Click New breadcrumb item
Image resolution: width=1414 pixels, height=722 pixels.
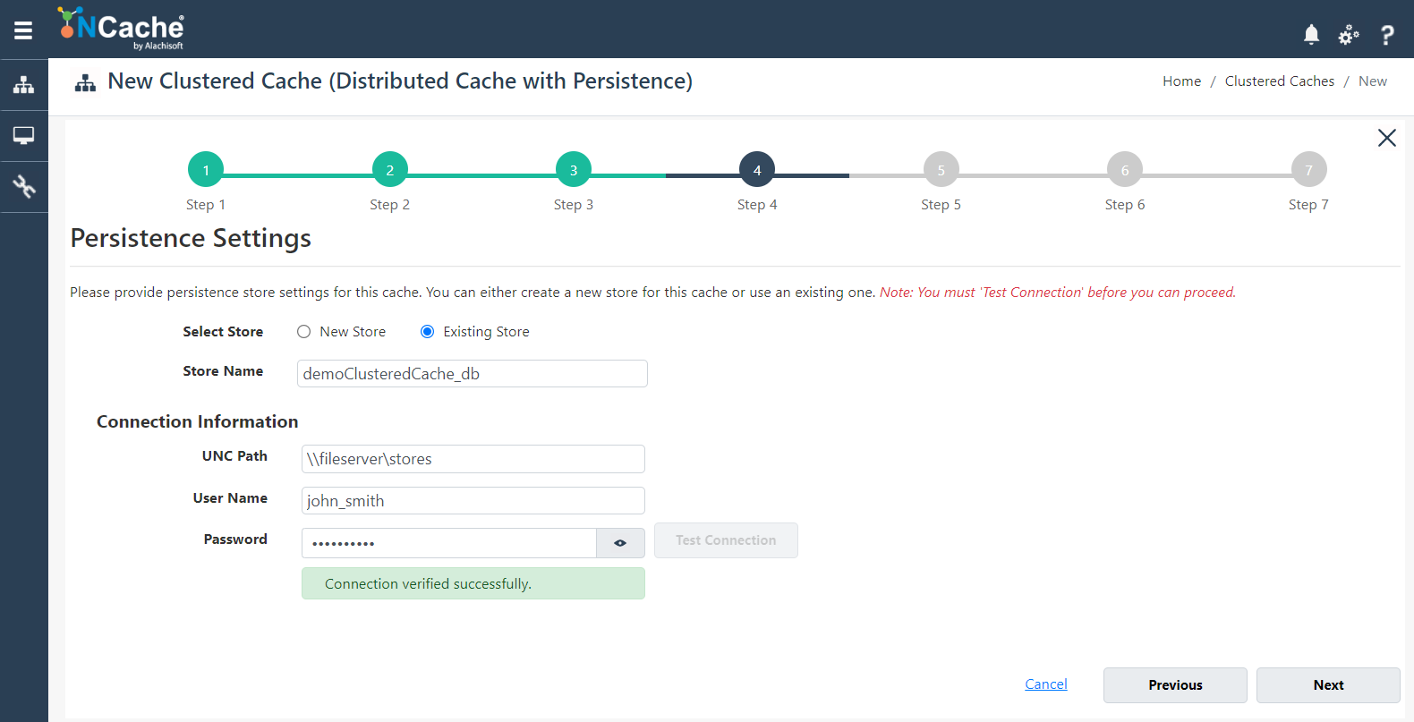(1373, 81)
